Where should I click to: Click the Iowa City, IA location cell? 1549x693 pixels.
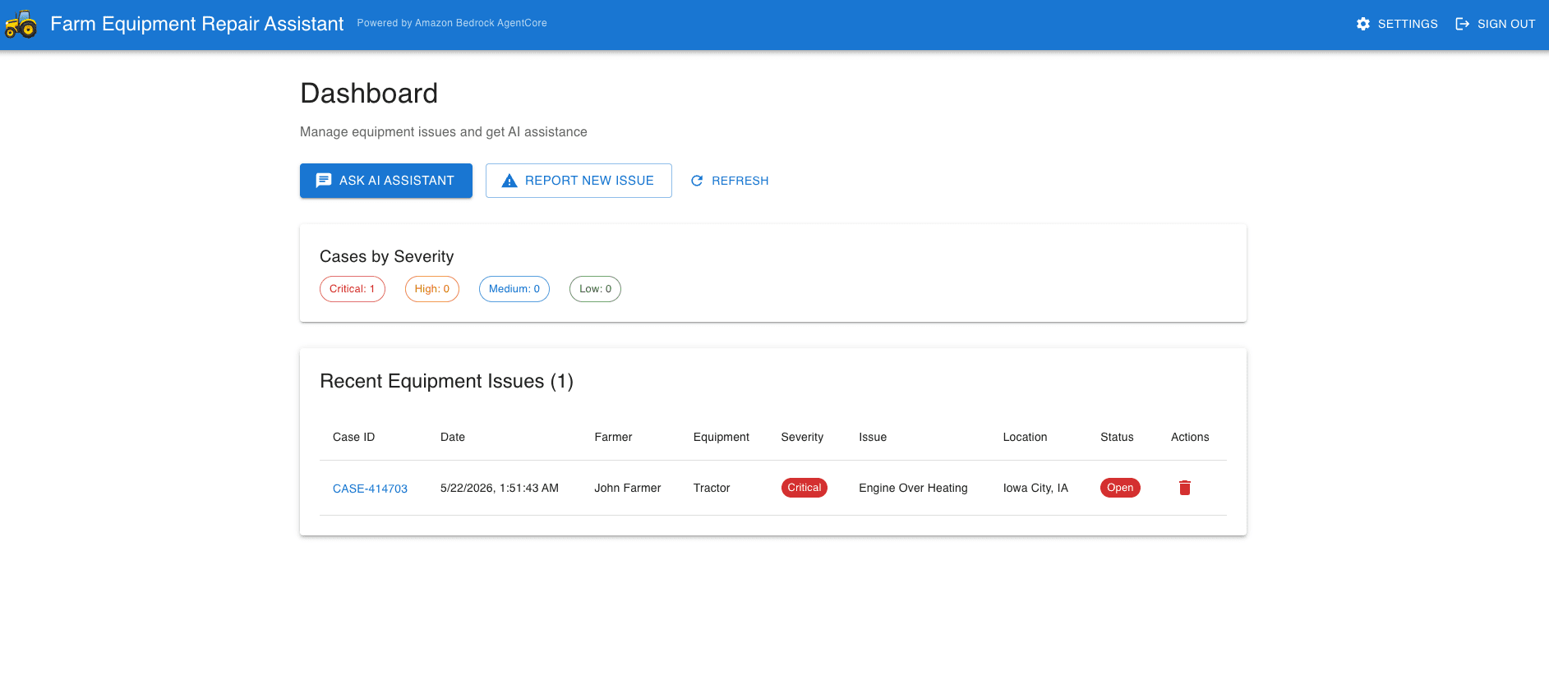1035,488
